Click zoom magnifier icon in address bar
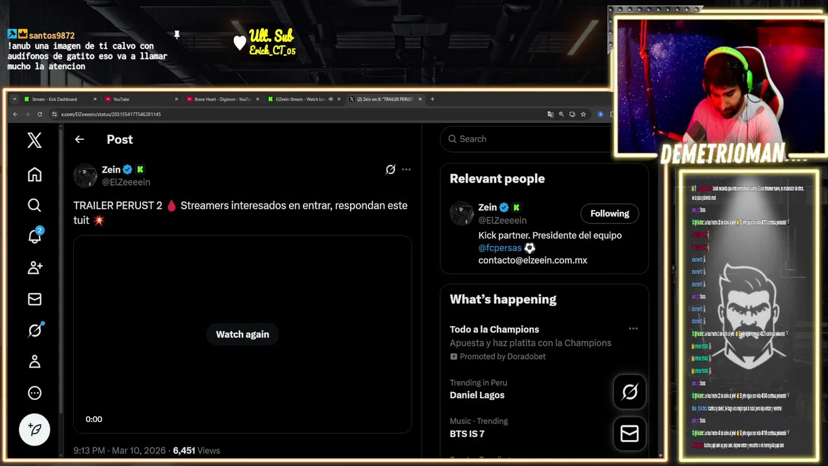Screen dimensions: 828x466 pos(561,115)
